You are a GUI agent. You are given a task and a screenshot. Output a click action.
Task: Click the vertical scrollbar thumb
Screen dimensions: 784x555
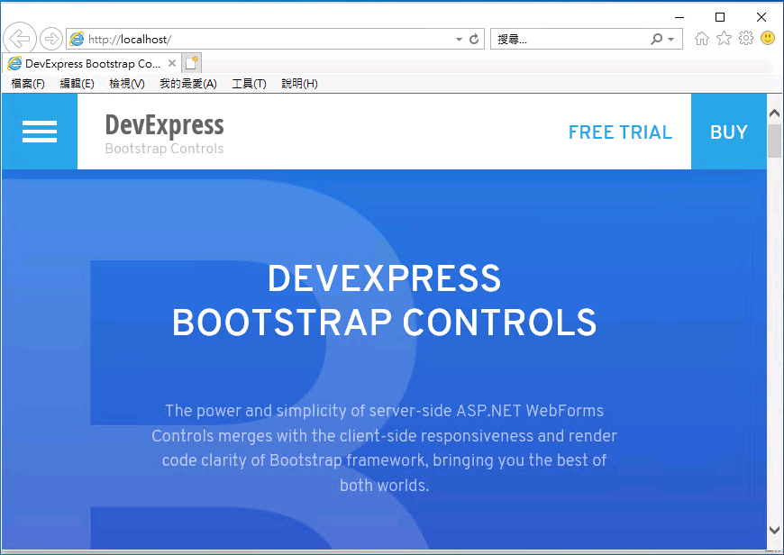pyautogui.click(x=774, y=141)
